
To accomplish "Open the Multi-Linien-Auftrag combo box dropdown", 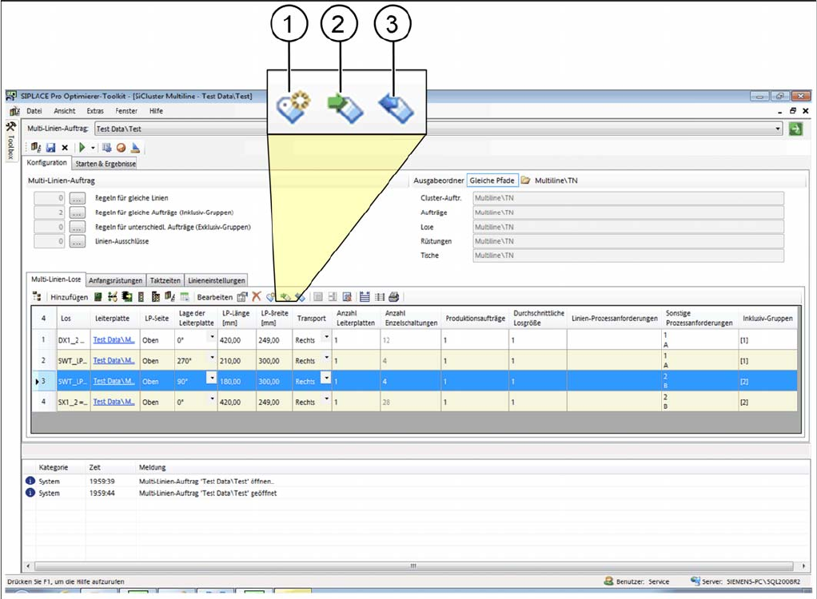I will pos(778,129).
